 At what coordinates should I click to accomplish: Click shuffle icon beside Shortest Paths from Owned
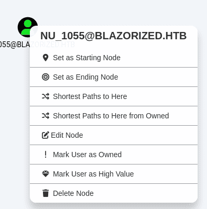click(46, 116)
